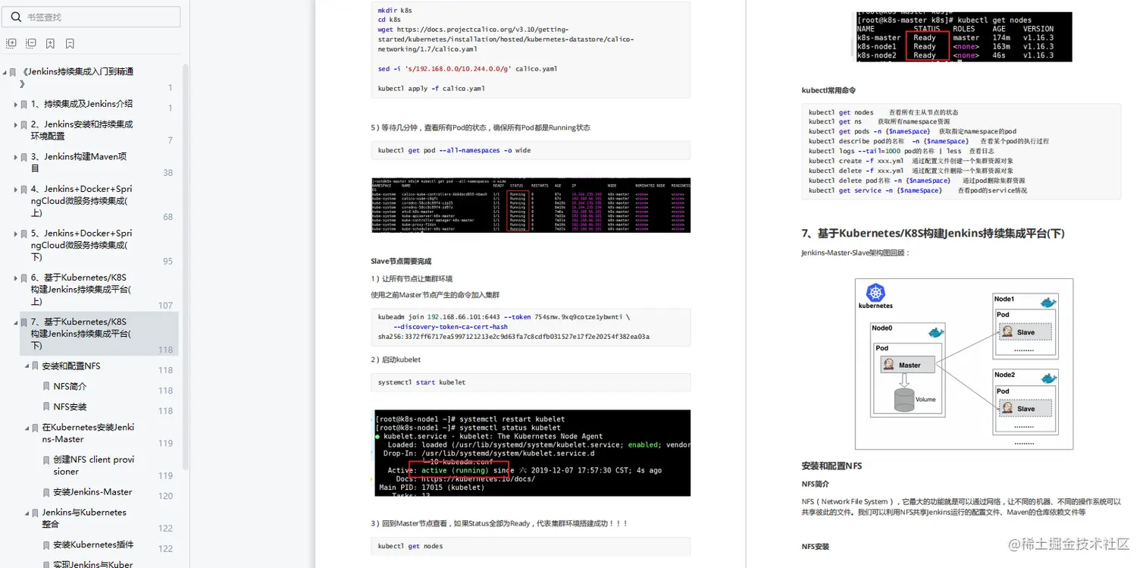Open bookmark 6、基于Kubernetes/K8S(上)
This screenshot has height=568, width=1146.
coord(81,289)
